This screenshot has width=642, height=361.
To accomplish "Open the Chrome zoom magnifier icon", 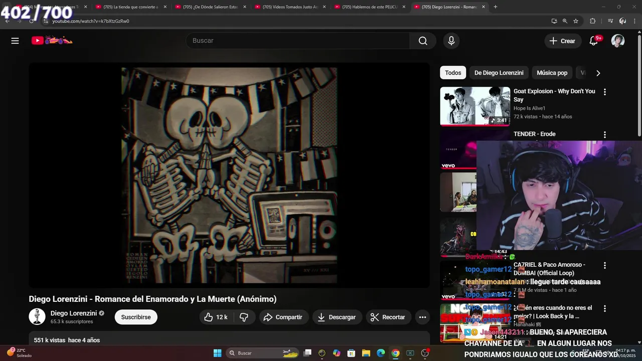I will pyautogui.click(x=565, y=21).
